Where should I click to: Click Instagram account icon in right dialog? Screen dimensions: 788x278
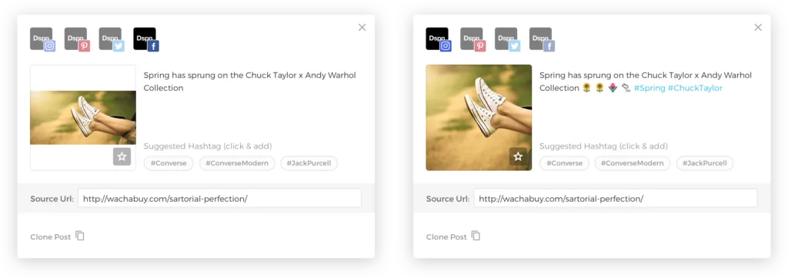tap(438, 39)
